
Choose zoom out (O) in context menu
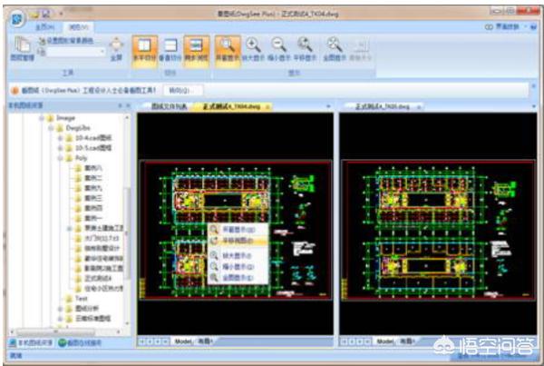coord(238,267)
